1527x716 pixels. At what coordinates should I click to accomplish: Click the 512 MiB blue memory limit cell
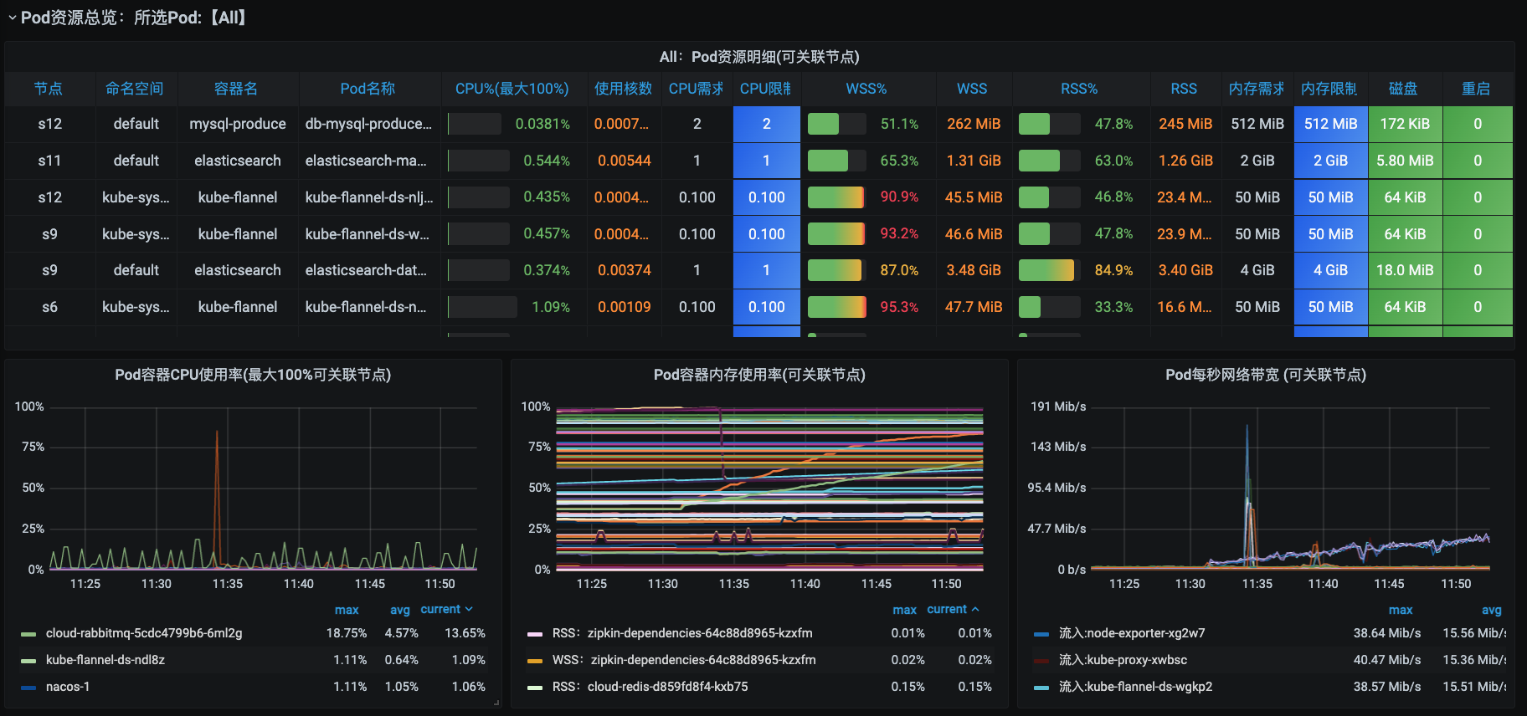pyautogui.click(x=1330, y=124)
